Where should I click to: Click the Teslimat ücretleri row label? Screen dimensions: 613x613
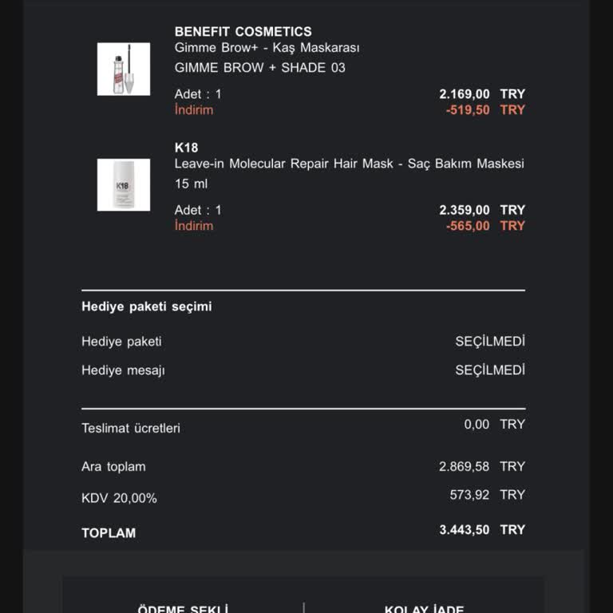click(x=131, y=428)
